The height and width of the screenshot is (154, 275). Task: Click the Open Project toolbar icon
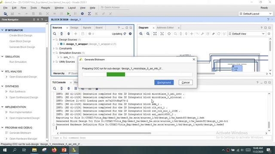[5, 14]
